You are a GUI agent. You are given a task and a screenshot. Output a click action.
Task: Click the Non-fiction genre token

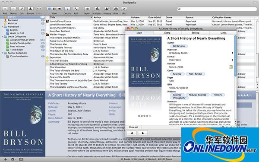coord(195,74)
